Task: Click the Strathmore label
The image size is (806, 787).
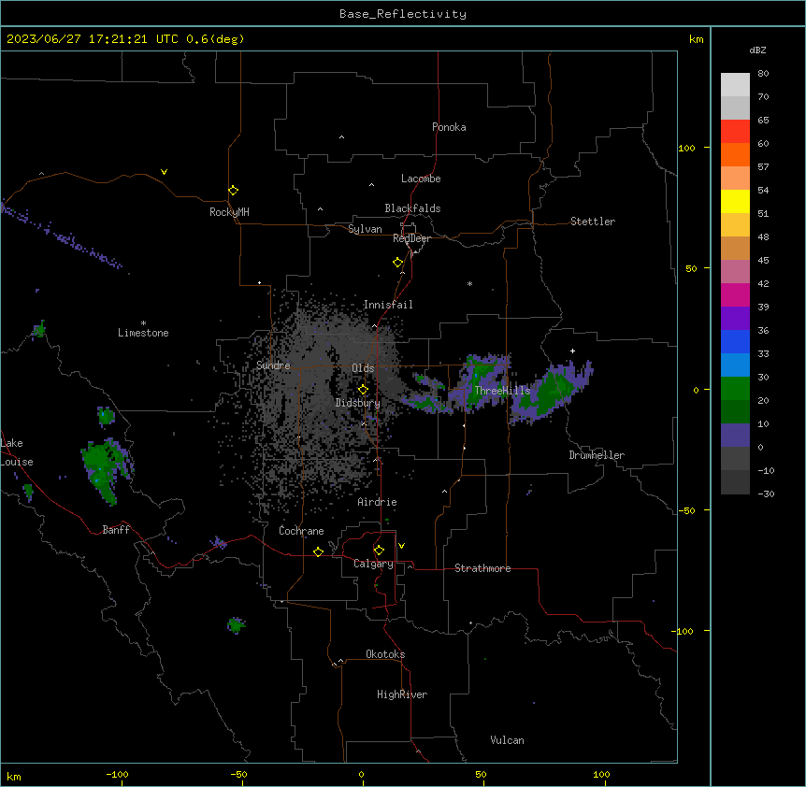Action: coord(482,568)
